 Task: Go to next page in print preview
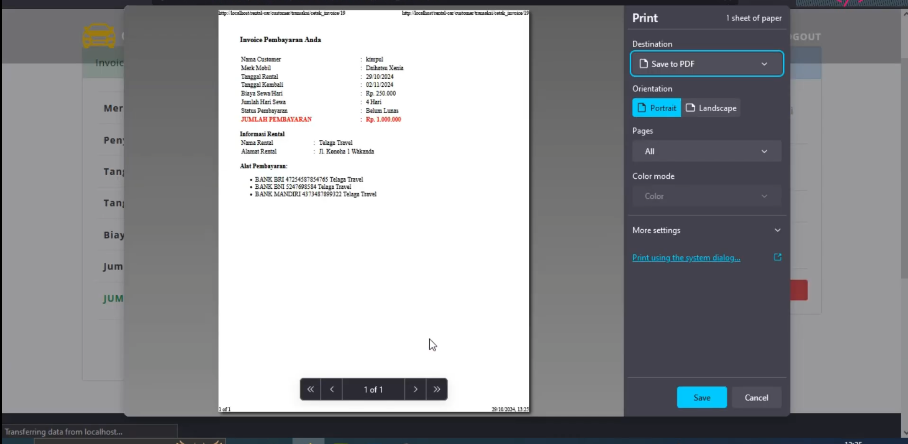tap(415, 389)
